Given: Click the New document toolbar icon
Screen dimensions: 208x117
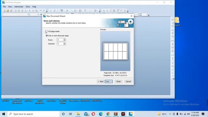Looking at the screenshot, I should tap(4, 11).
